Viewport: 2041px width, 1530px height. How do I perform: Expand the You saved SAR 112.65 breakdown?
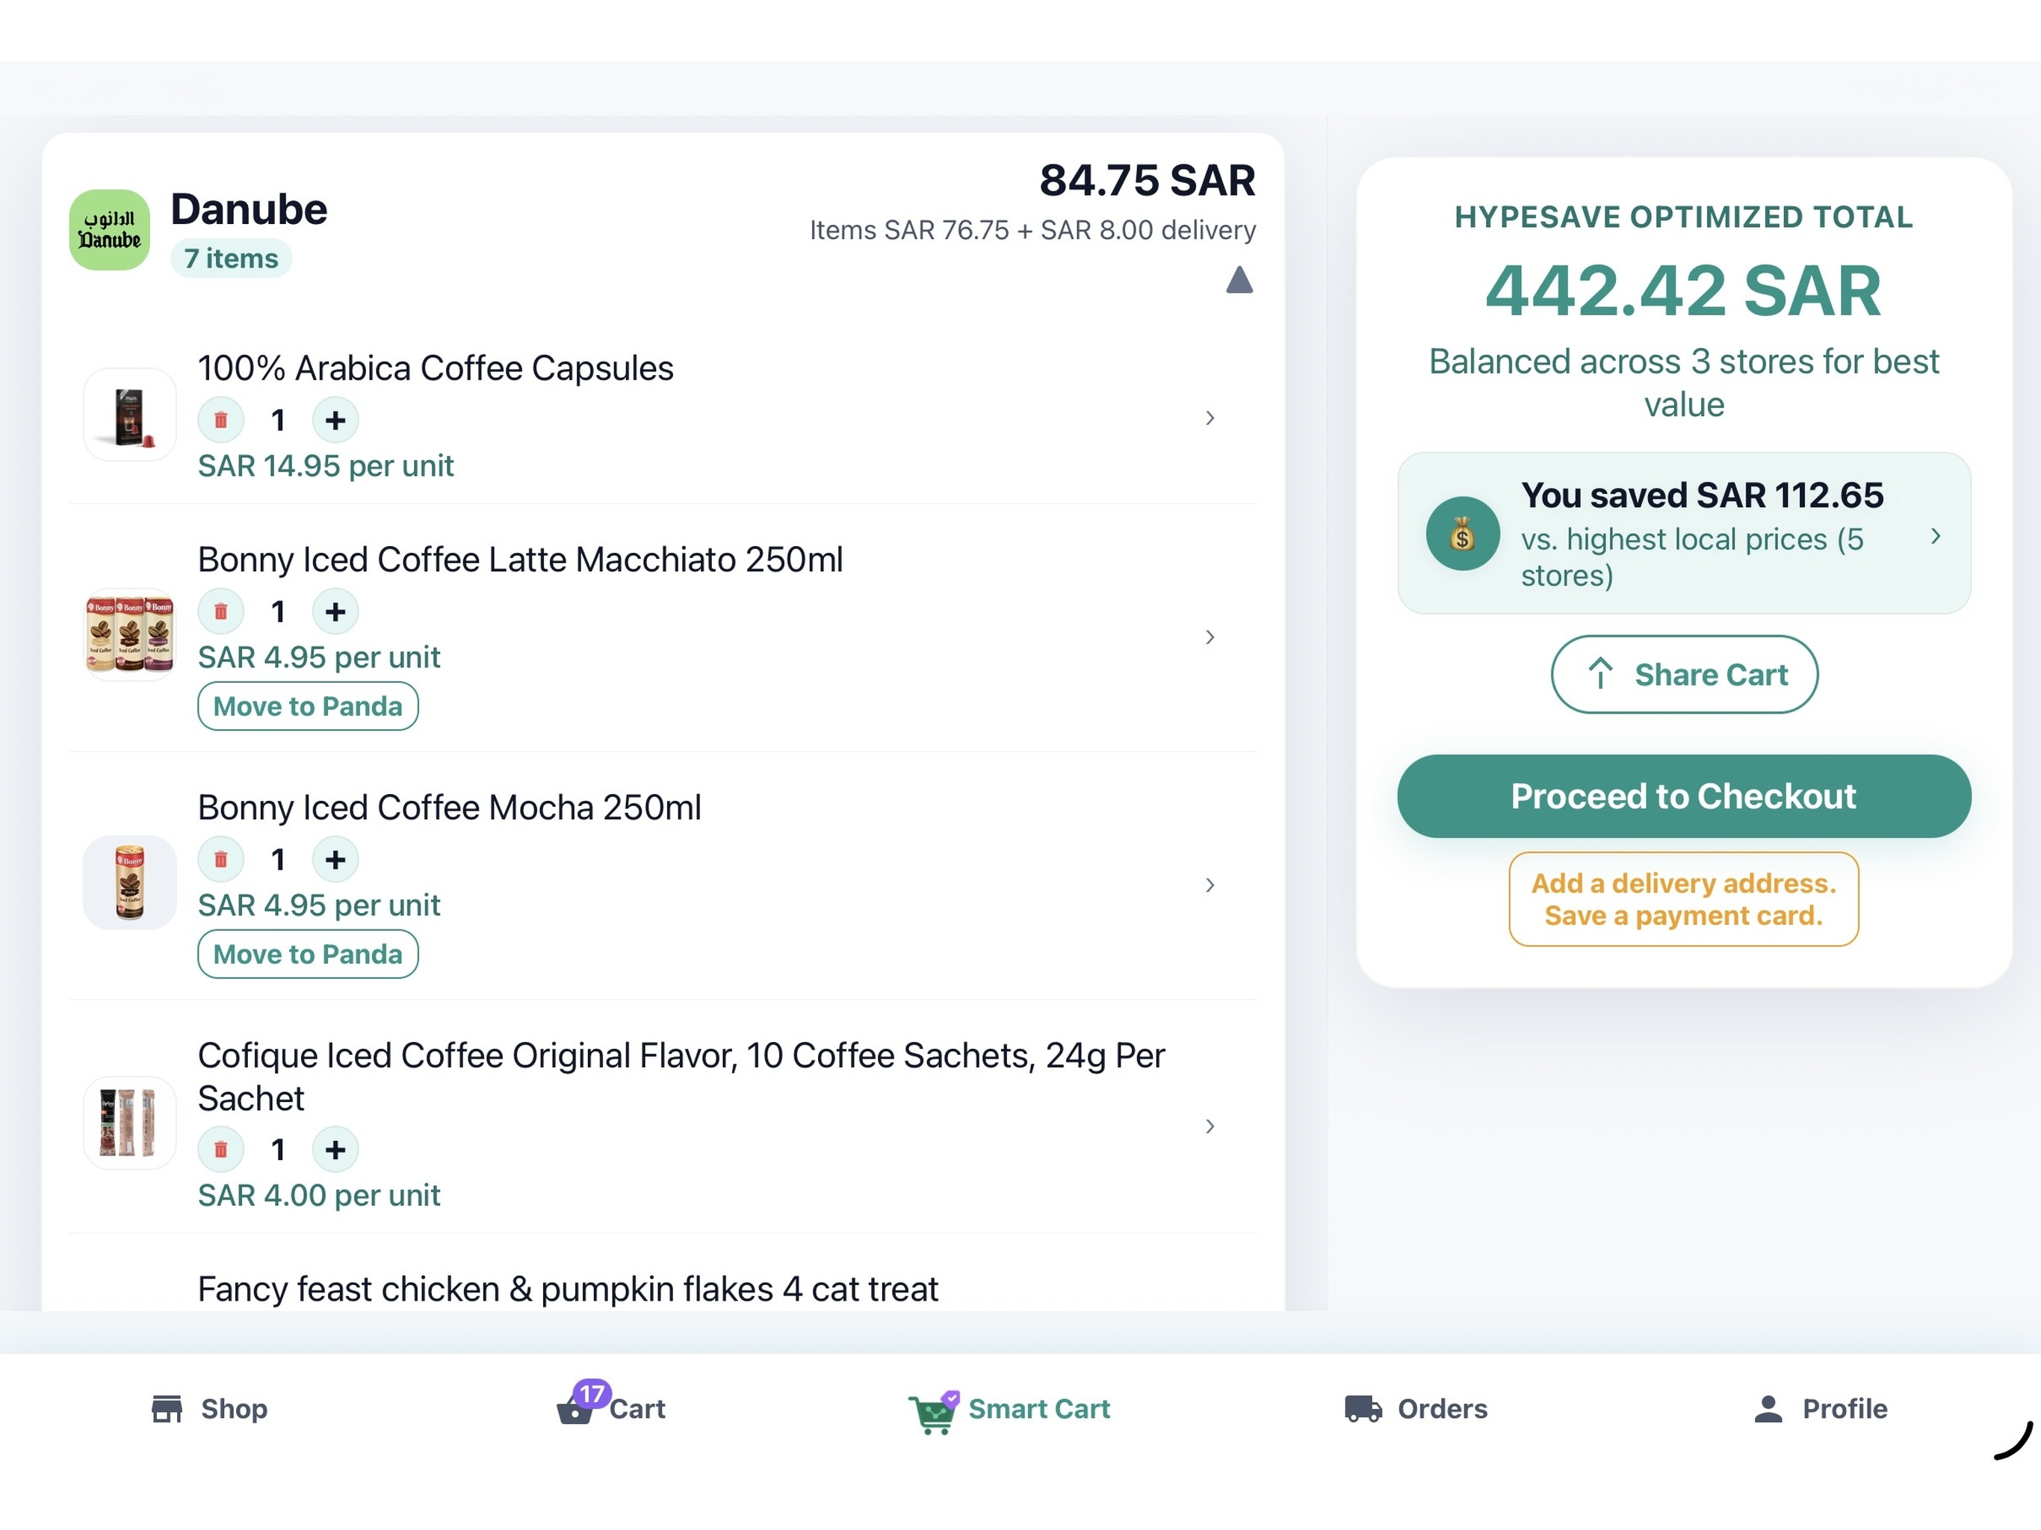[x=1684, y=533]
